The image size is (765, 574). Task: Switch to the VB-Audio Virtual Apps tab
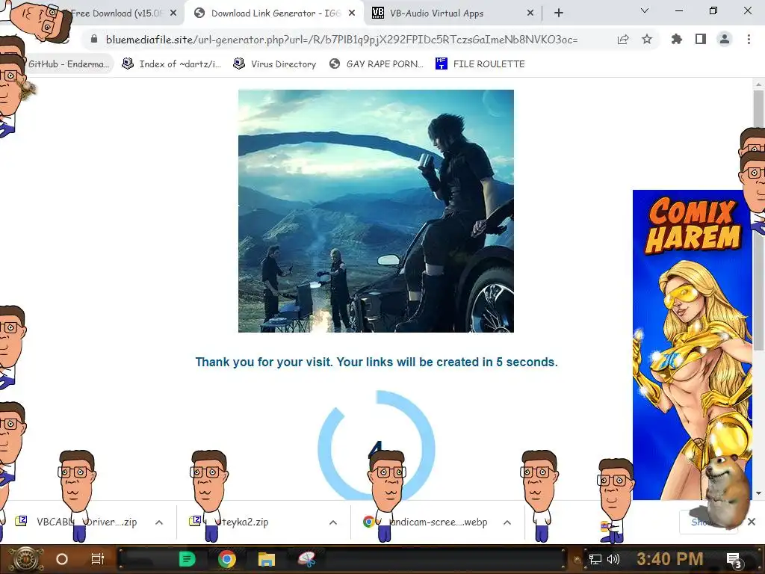pyautogui.click(x=452, y=13)
